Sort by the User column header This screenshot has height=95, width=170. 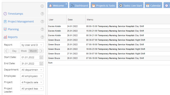click(x=57, y=20)
